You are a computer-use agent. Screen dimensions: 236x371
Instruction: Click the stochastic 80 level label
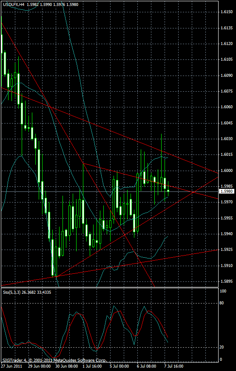pyautogui.click(x=222, y=303)
